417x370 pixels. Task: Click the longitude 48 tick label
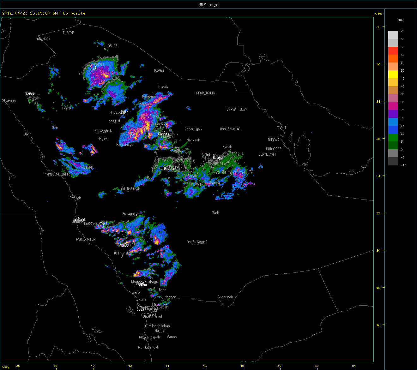pos(242,366)
